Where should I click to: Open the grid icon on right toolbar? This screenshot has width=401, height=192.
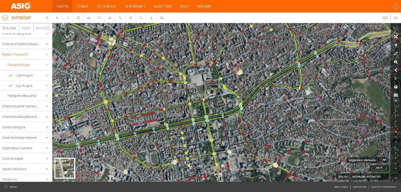(395, 95)
